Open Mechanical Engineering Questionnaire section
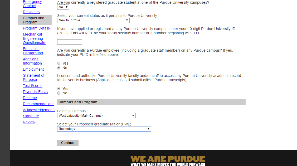This screenshot has width=297, height=166. coord(35,38)
